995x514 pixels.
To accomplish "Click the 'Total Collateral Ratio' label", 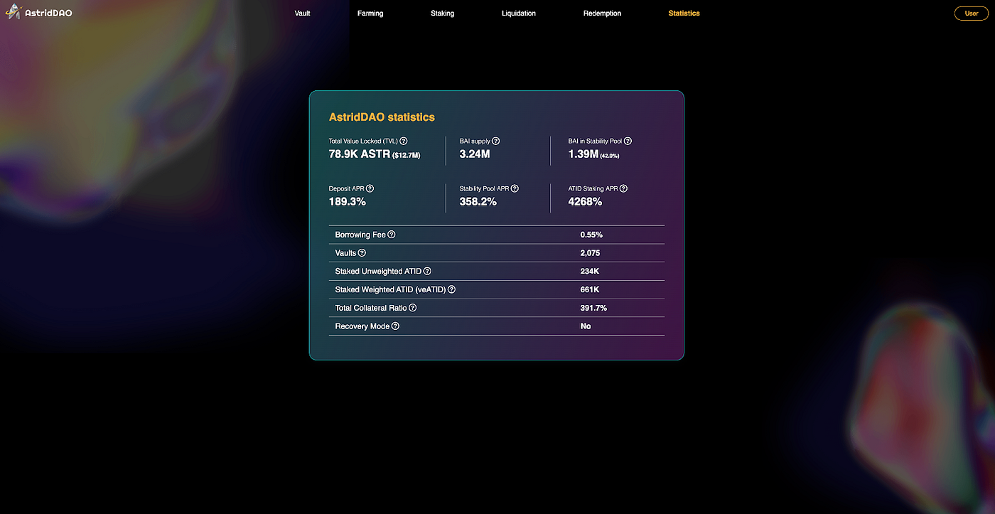I will (371, 309).
